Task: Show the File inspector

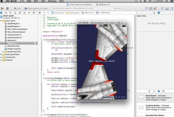Action: 154,13
